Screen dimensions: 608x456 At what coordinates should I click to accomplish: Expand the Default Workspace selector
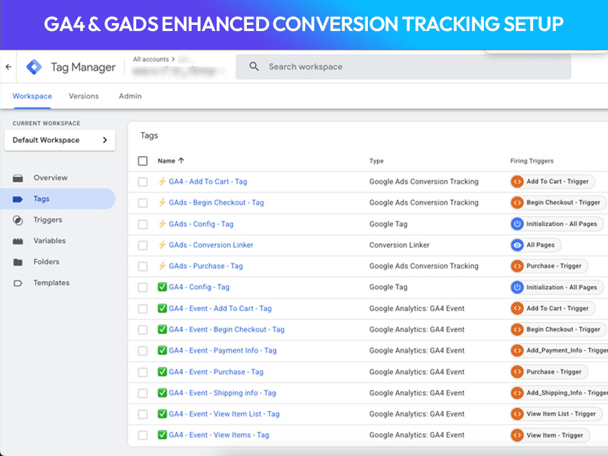pos(60,140)
